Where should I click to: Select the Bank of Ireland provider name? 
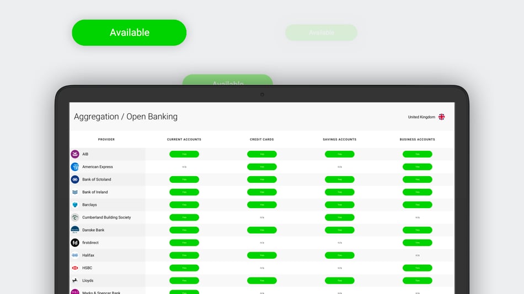(95, 192)
